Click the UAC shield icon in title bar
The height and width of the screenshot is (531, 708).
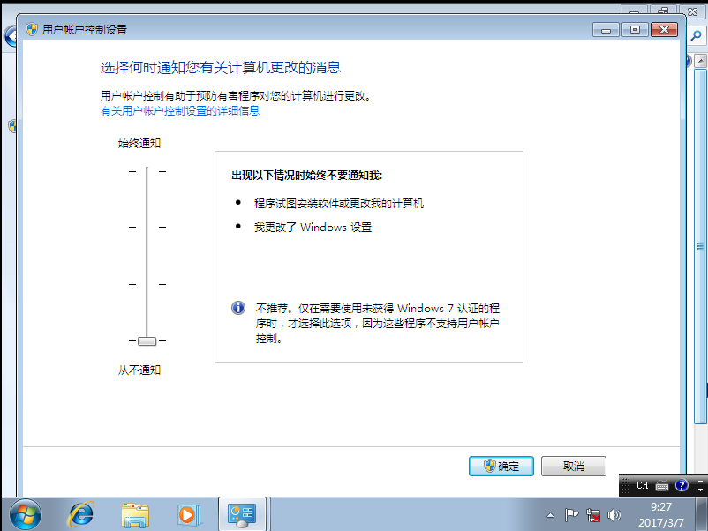32,30
